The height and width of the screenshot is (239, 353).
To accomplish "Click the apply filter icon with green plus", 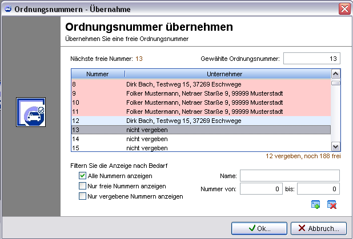I will coord(316,205).
